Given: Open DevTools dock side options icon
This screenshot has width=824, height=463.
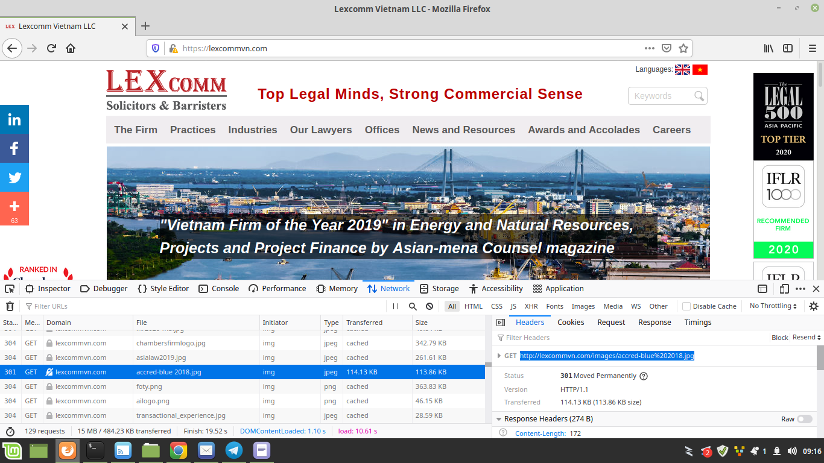Looking at the screenshot, I should [762, 289].
